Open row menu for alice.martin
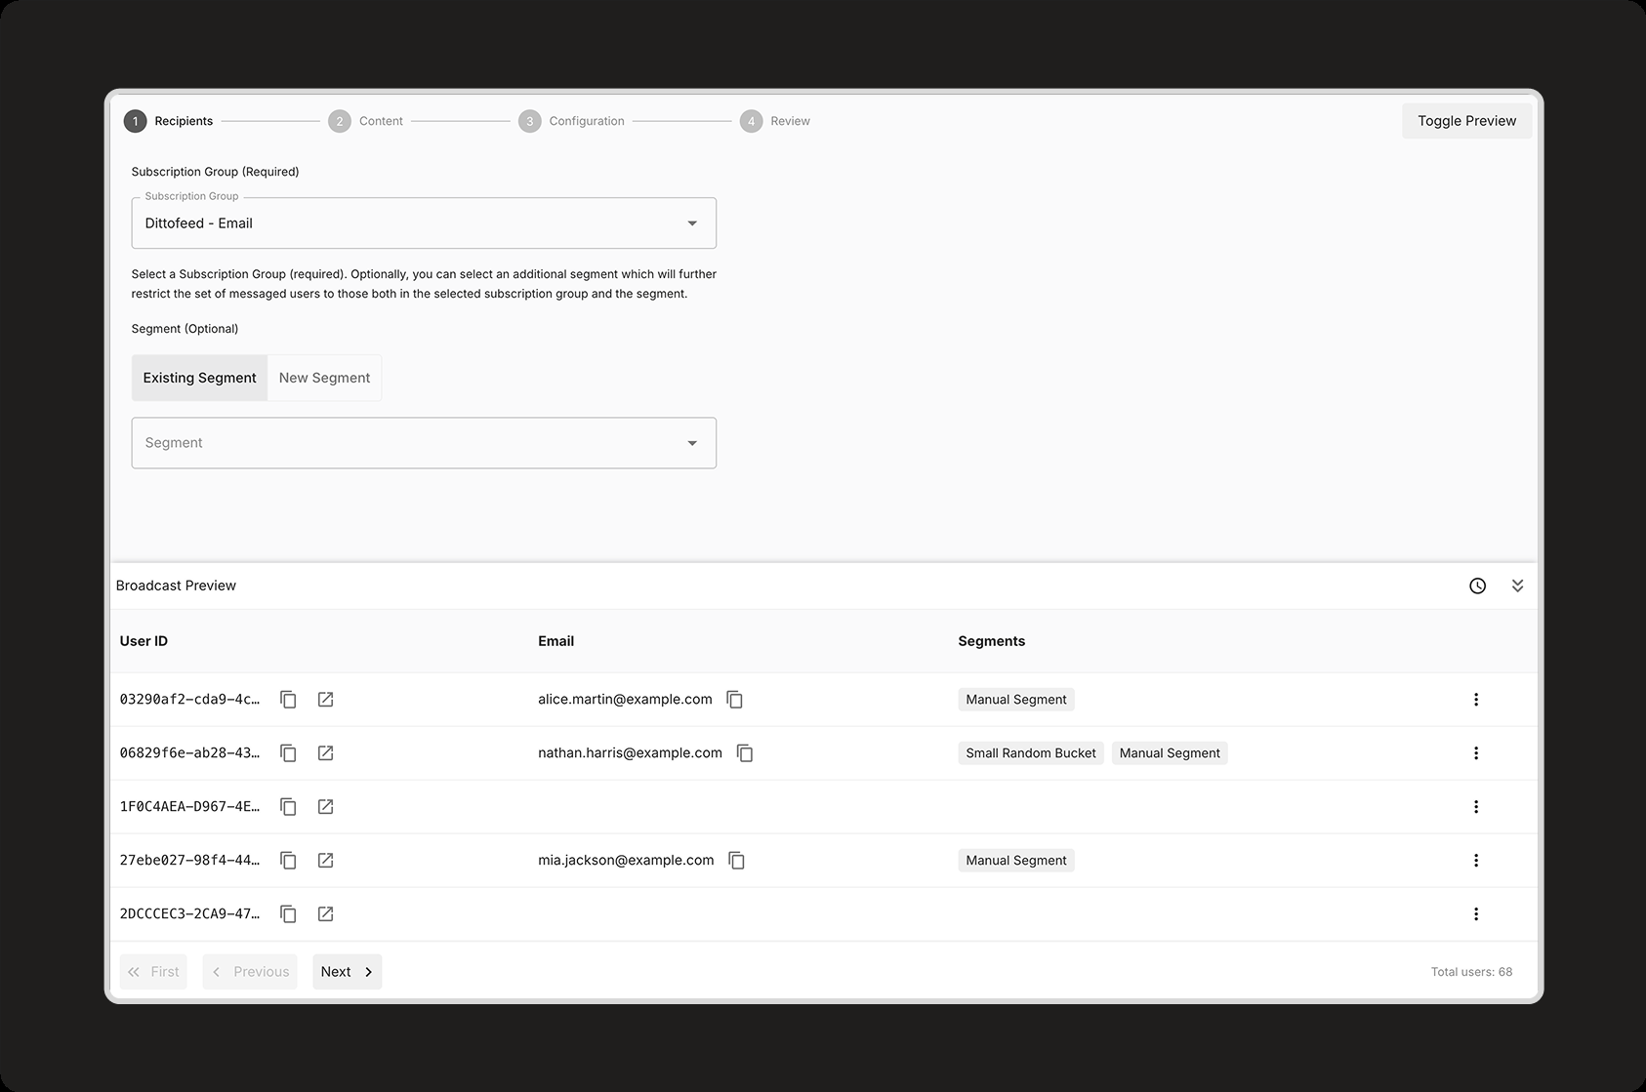The image size is (1646, 1092). point(1476,700)
